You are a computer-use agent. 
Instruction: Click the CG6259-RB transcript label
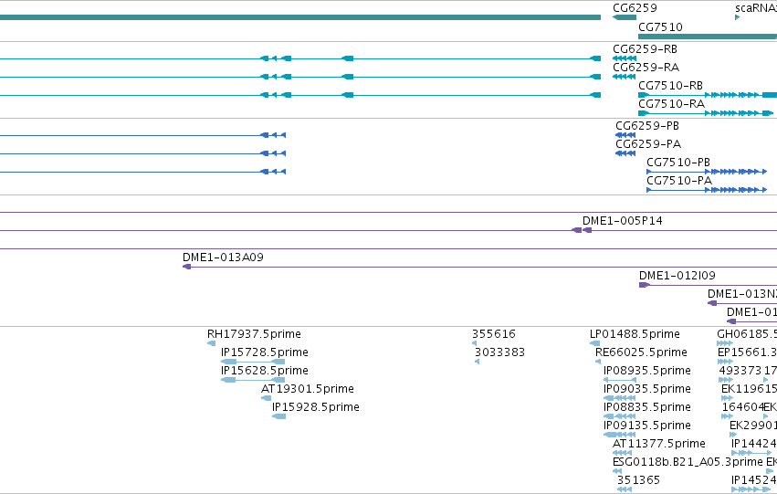coord(645,49)
